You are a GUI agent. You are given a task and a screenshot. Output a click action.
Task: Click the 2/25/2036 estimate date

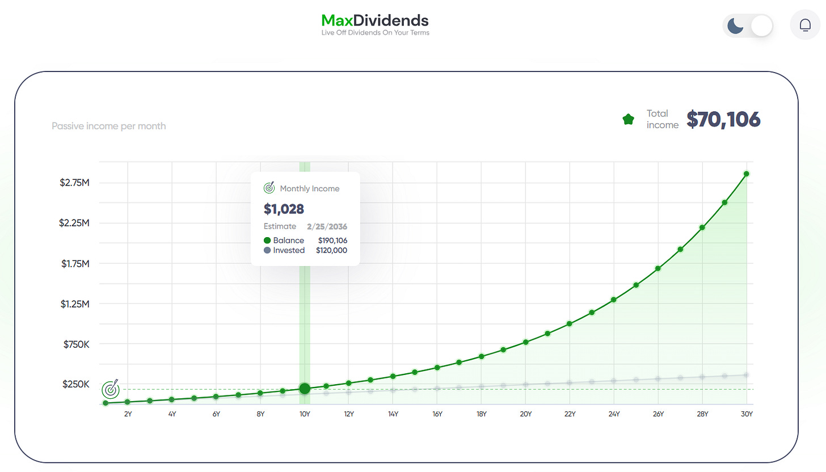(x=327, y=226)
